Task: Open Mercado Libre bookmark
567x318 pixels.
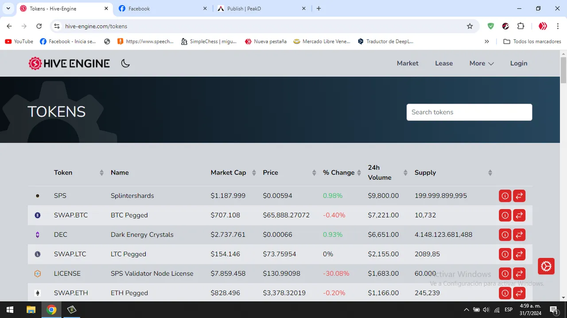Action: [x=322, y=42]
